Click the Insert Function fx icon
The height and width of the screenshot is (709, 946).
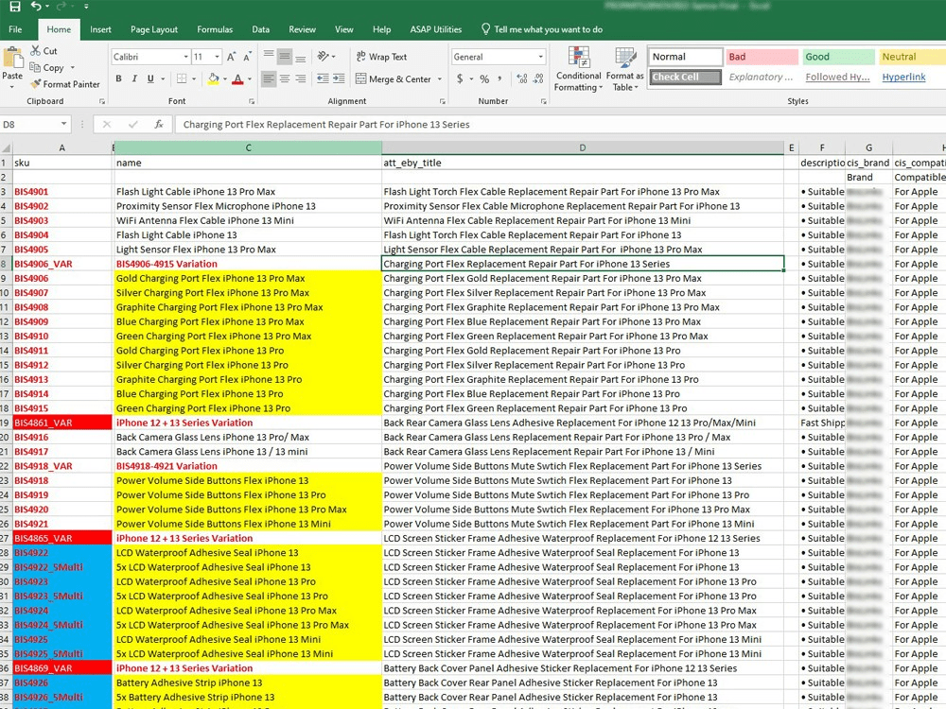[159, 124]
